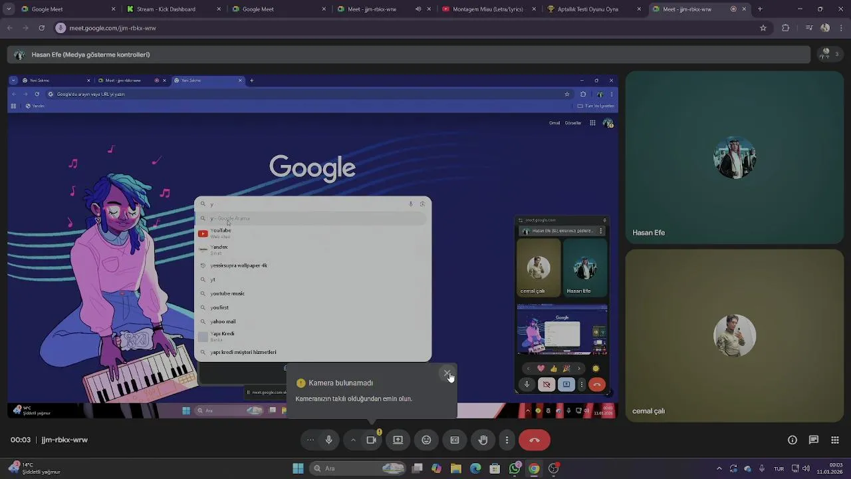Open Microsoft Edge from taskbar
Viewport: 851px width, 479px height.
(475, 468)
